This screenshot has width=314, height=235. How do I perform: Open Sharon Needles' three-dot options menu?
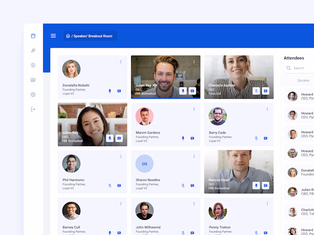[194, 156]
